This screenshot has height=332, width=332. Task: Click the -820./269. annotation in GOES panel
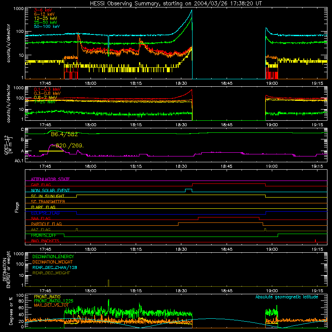click(68, 146)
